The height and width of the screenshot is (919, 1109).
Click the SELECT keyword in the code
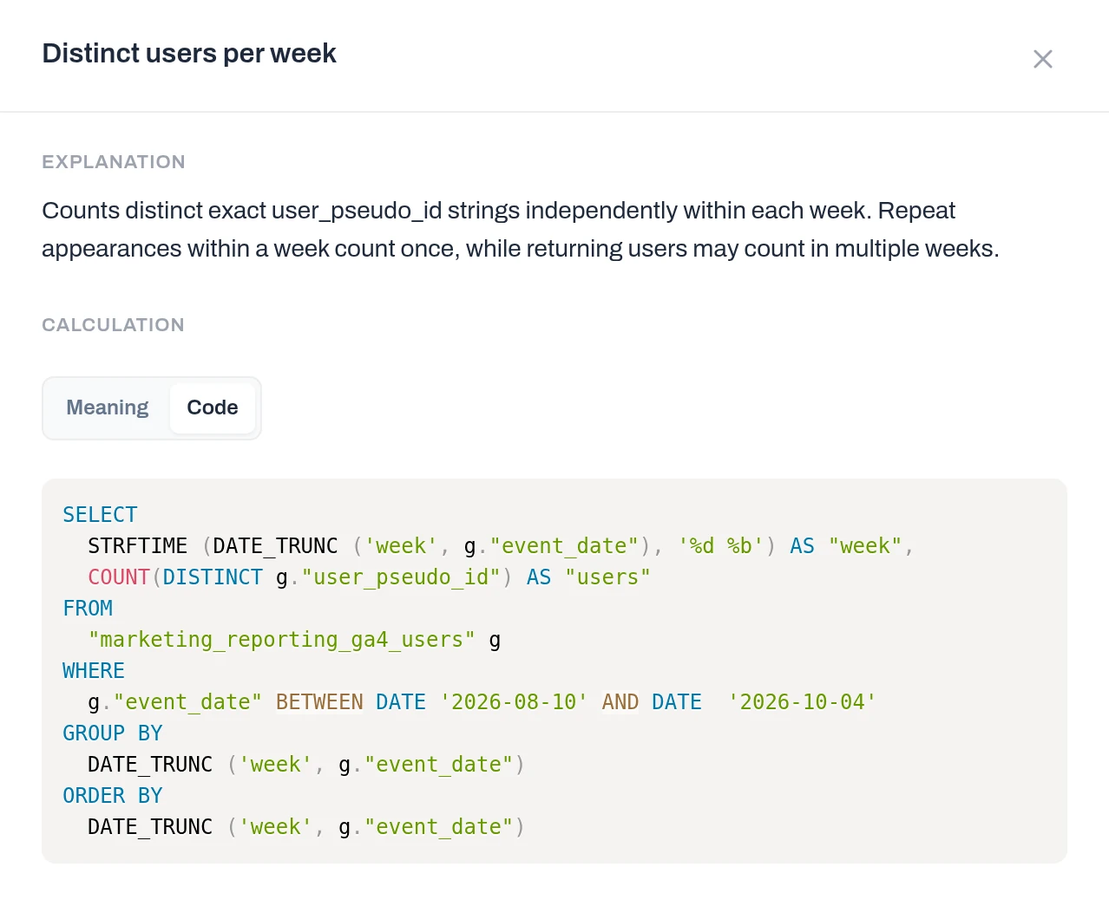pyautogui.click(x=100, y=515)
